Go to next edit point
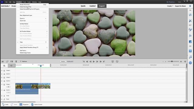The image size is (194, 109). tap(104, 61)
